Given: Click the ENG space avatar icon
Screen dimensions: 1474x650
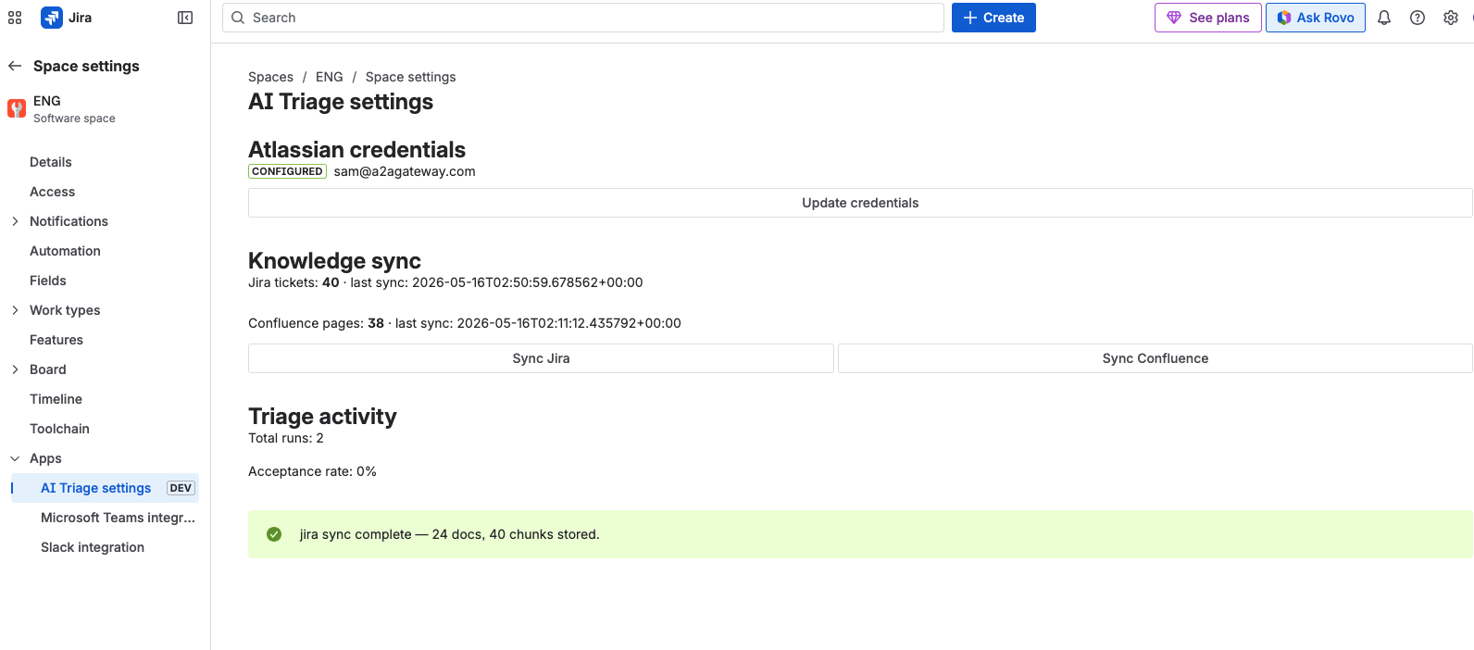Looking at the screenshot, I should (17, 108).
